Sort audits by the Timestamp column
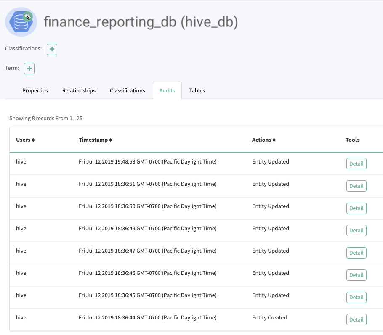 click(95, 140)
